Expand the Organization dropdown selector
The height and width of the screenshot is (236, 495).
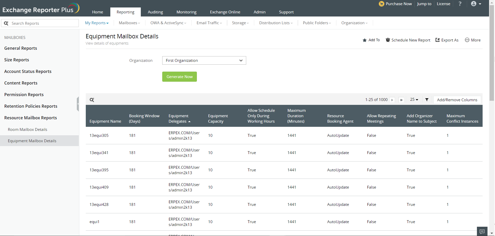[204, 61]
